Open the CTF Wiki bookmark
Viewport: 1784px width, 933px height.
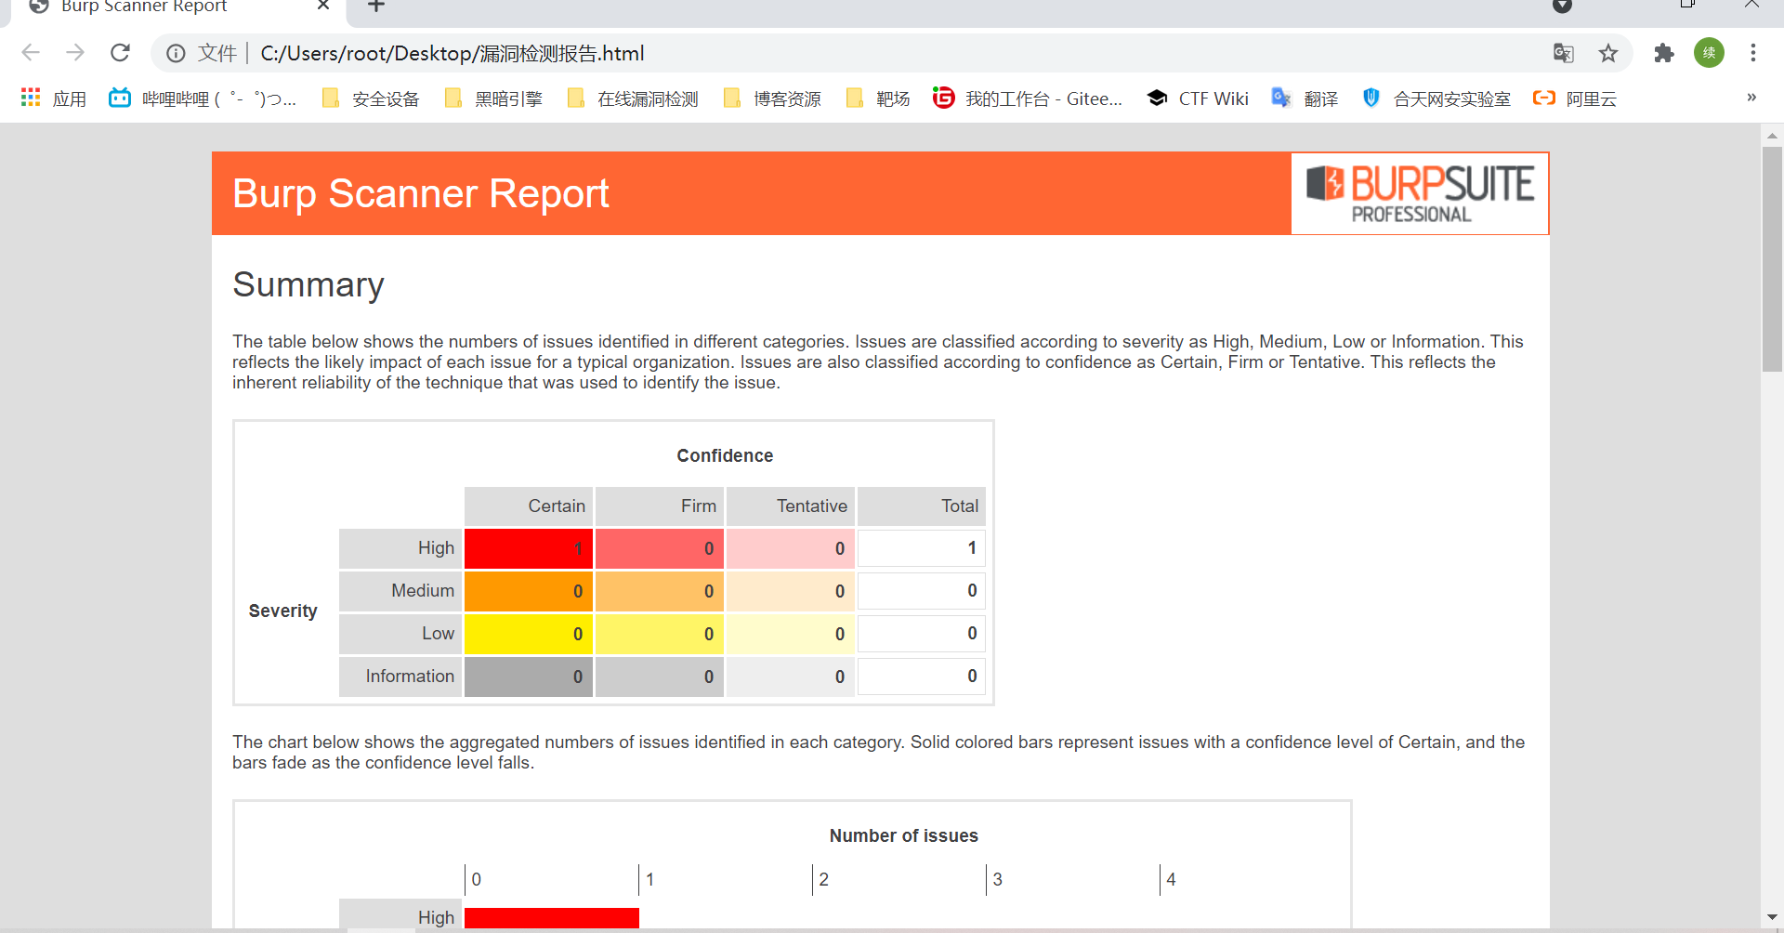1198,99
